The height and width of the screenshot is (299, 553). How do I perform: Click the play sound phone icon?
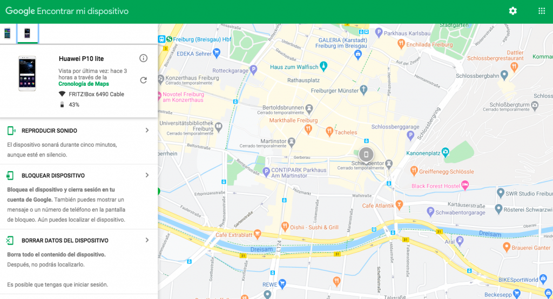(x=11, y=131)
